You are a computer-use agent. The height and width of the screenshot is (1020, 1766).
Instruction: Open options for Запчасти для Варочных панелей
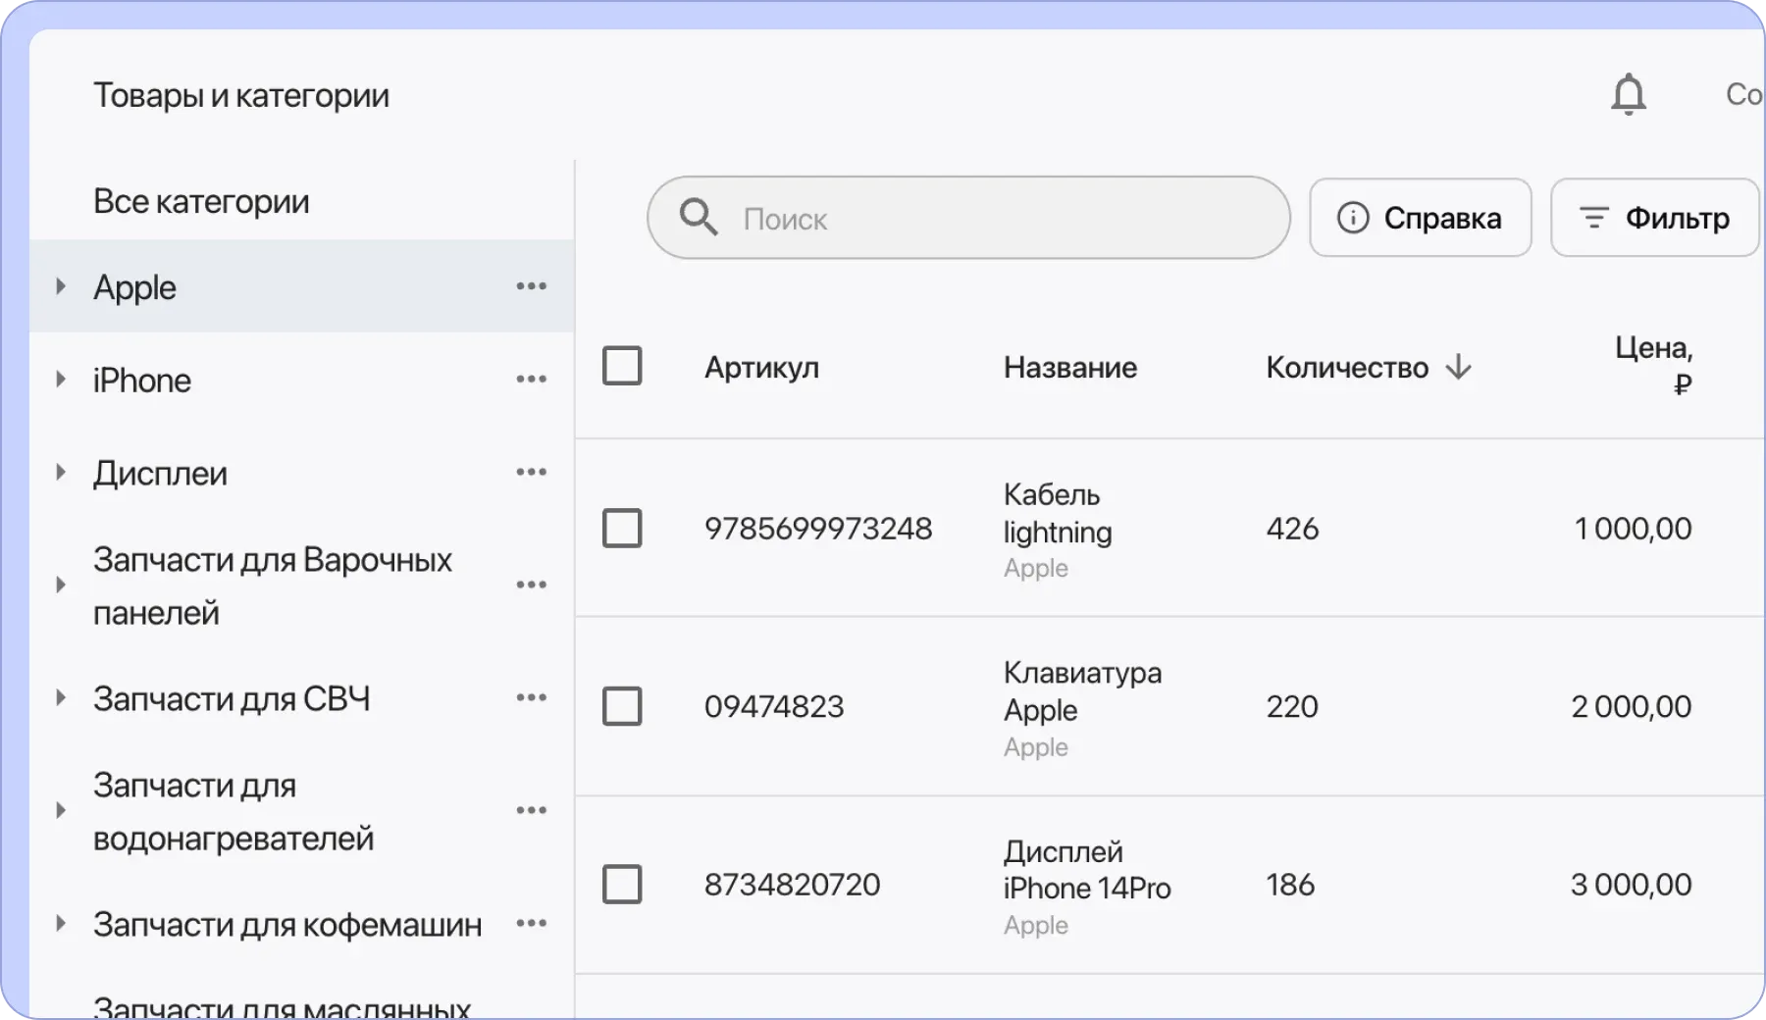point(531,585)
